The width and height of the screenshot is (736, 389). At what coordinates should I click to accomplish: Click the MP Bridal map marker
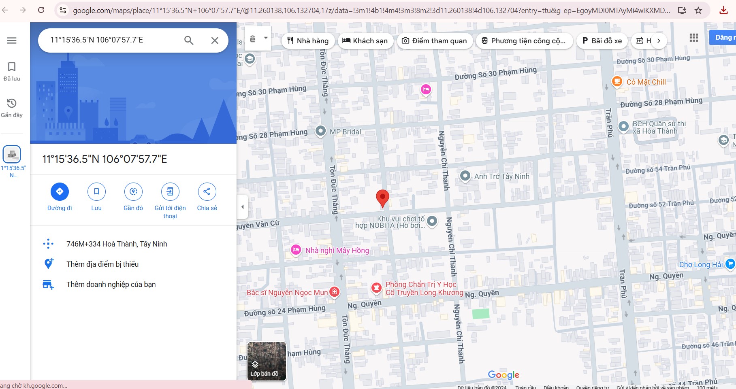pyautogui.click(x=320, y=131)
